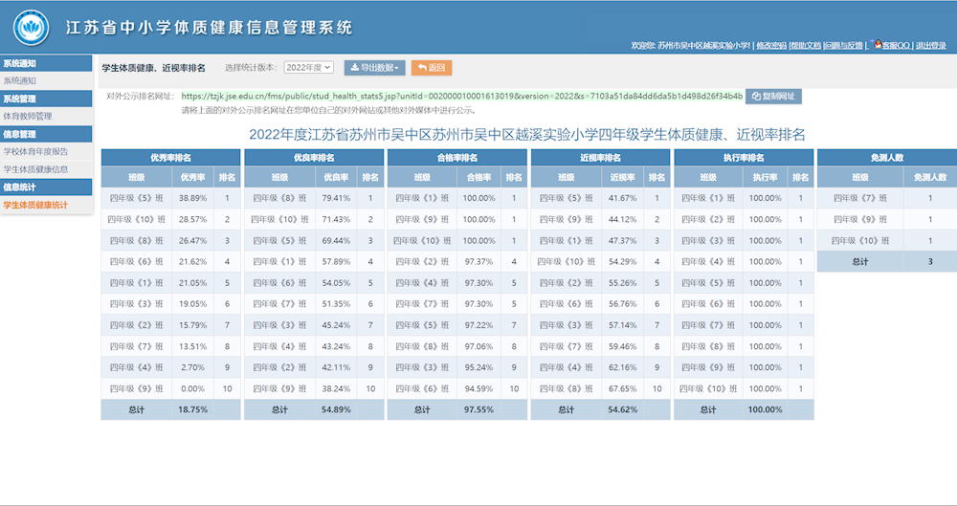957x506 pixels.
Task: Click the 41.67% myopia rate cell
Action: click(x=623, y=198)
